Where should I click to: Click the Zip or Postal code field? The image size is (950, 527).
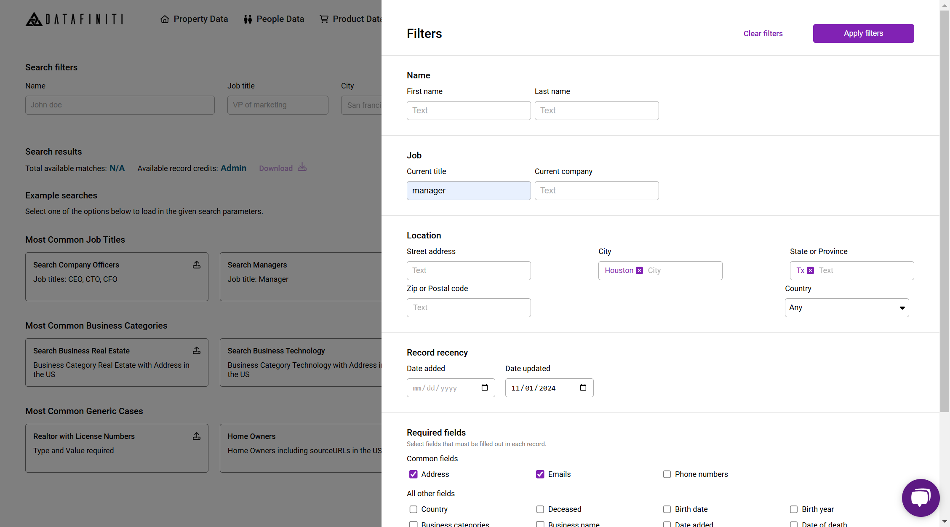click(x=469, y=308)
